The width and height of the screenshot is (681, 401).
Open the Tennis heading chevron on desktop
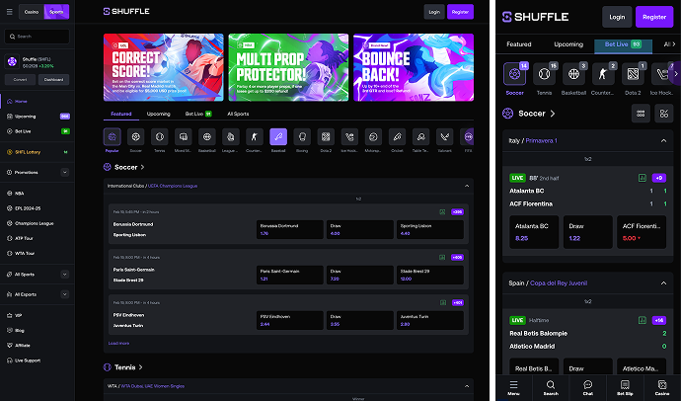[x=140, y=367]
